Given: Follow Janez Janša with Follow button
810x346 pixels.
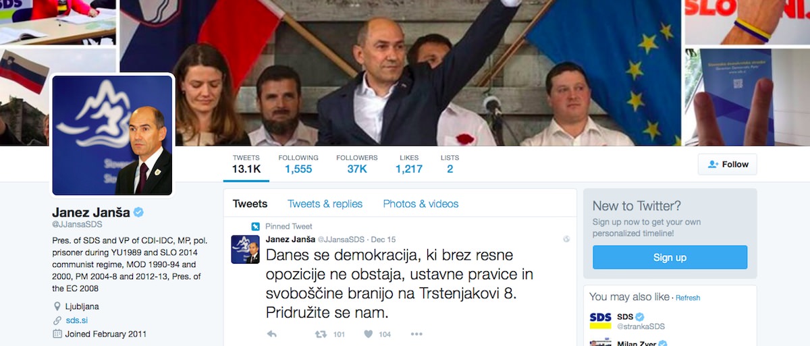Looking at the screenshot, I should click(728, 164).
